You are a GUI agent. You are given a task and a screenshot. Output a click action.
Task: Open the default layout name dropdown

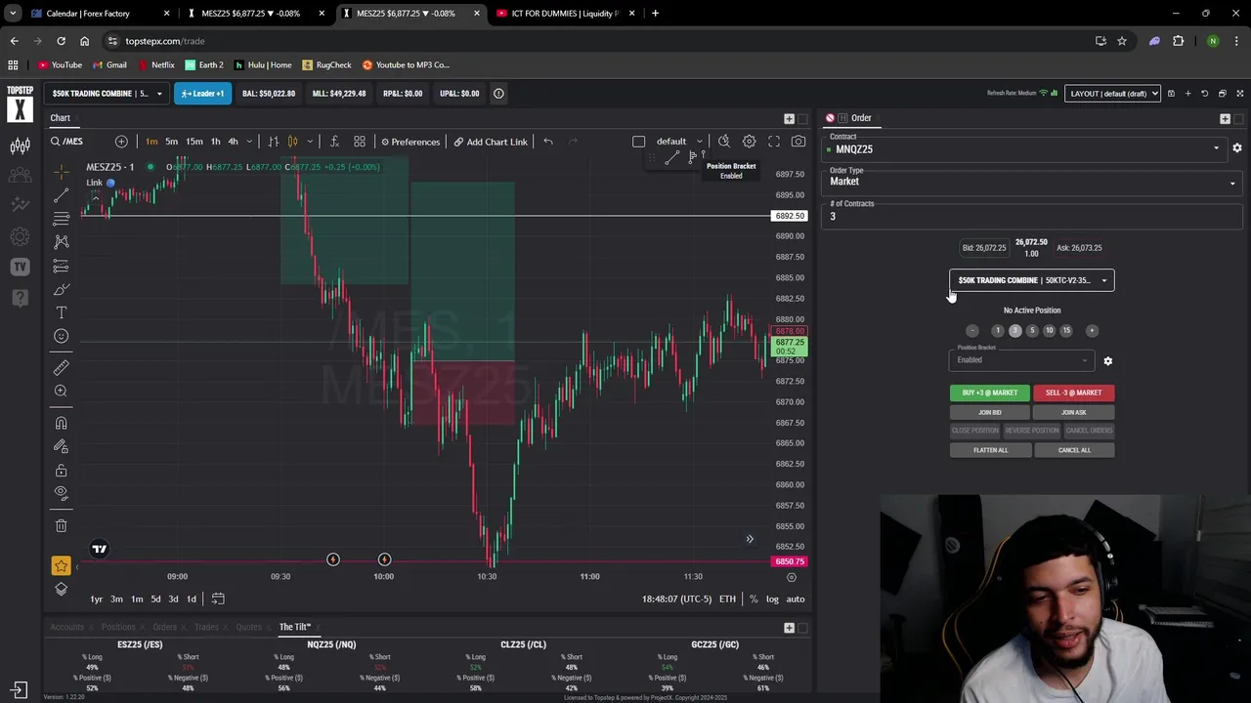679,142
